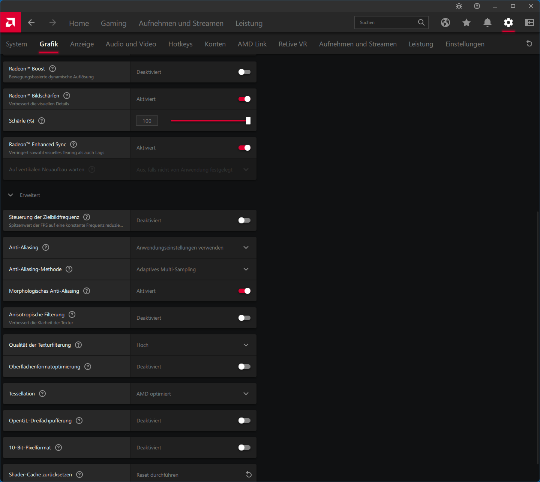This screenshot has width=540, height=482.
Task: Enable 10-Bit-Pixelformat toggle
Action: coord(244,448)
